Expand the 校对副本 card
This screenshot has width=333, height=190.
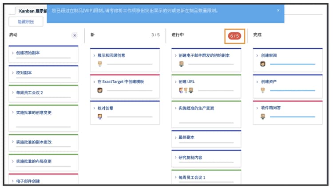click(13, 73)
